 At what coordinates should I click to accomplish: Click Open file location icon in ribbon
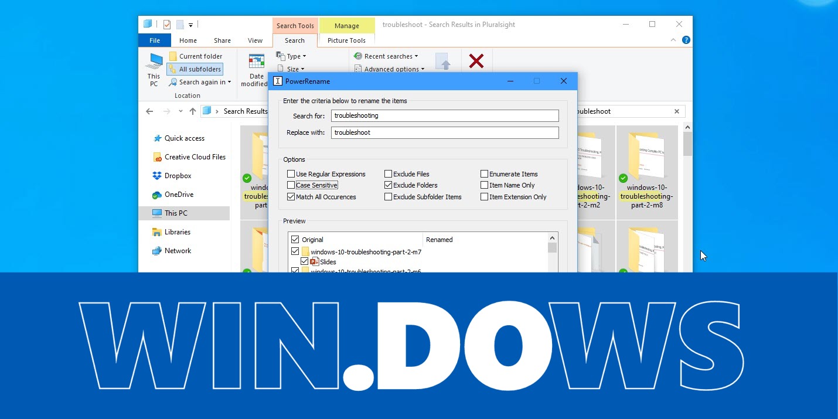tap(443, 61)
